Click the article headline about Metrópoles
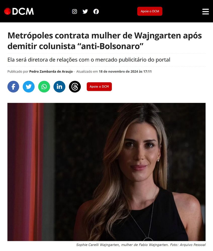 (x=105, y=41)
